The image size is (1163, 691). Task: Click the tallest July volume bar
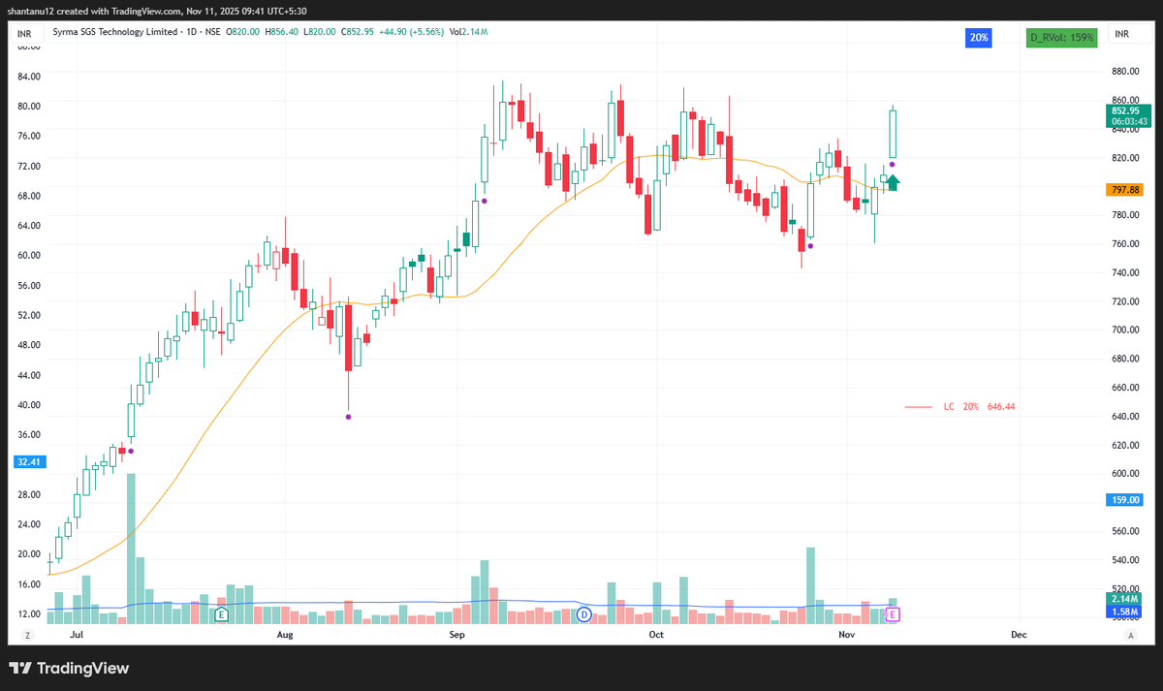[131, 549]
